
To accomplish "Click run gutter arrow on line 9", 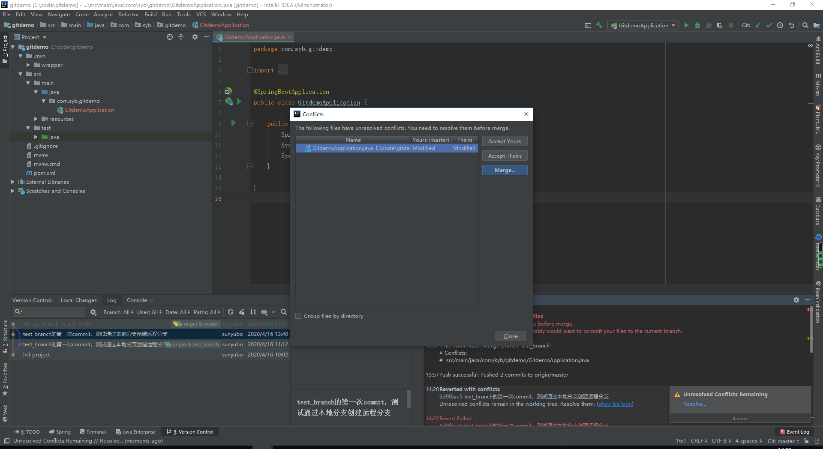I will tap(233, 123).
